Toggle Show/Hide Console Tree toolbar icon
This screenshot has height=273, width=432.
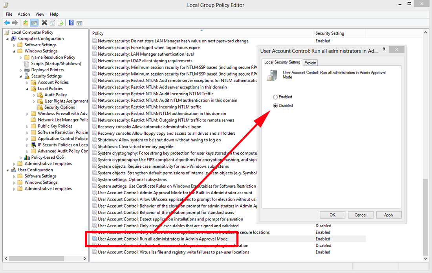coord(34,23)
